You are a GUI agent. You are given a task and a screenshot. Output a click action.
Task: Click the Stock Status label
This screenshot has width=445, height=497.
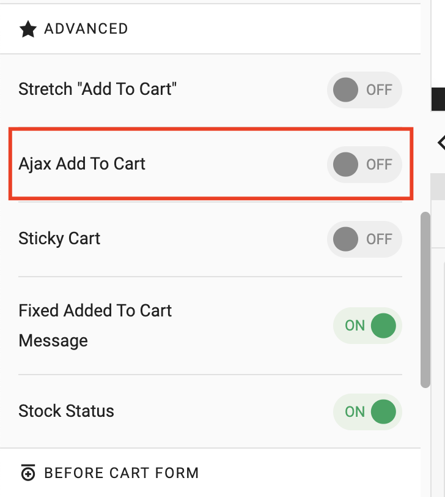click(66, 411)
